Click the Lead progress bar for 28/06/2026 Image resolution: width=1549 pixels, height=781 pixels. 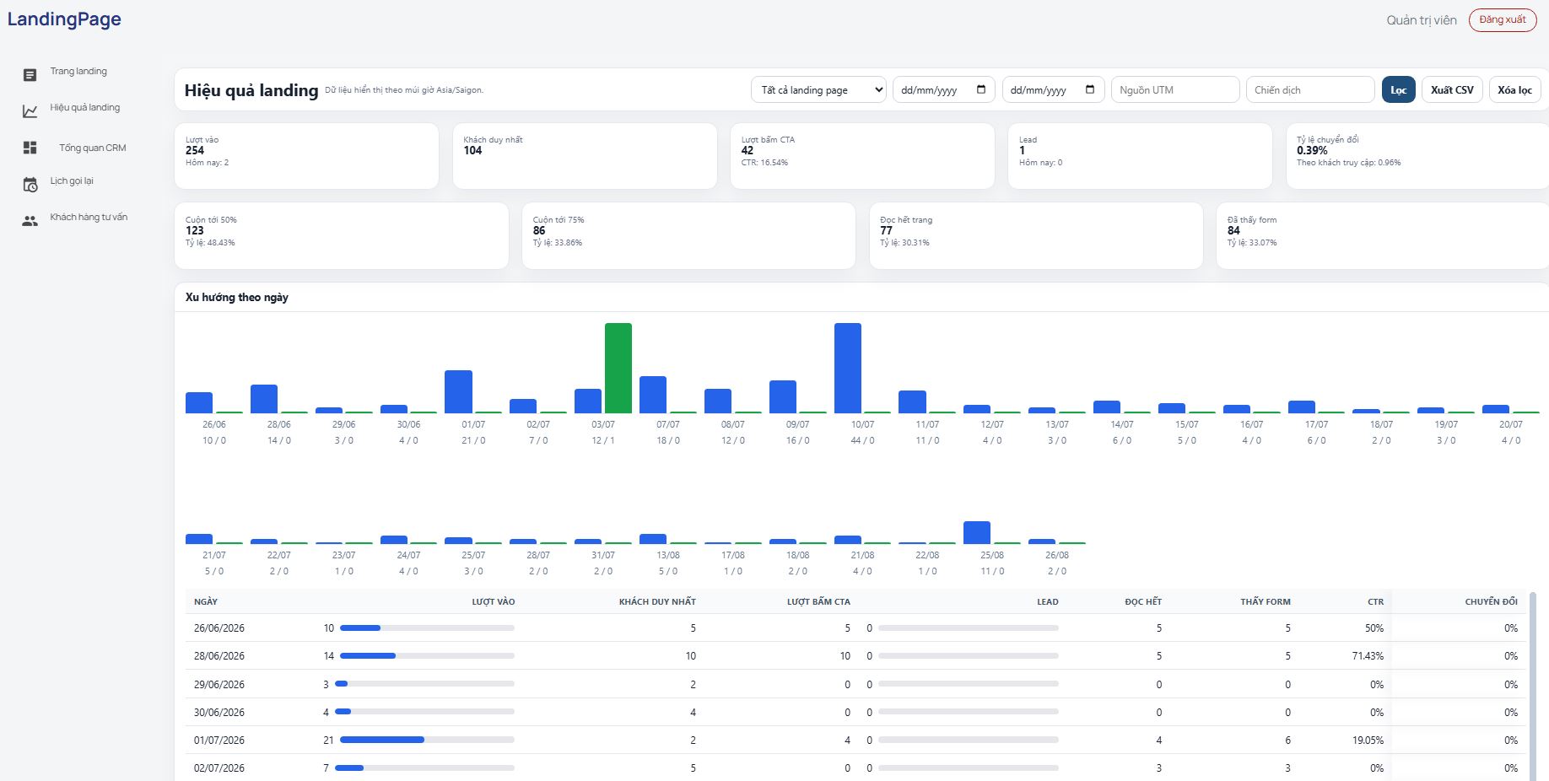tap(969, 655)
